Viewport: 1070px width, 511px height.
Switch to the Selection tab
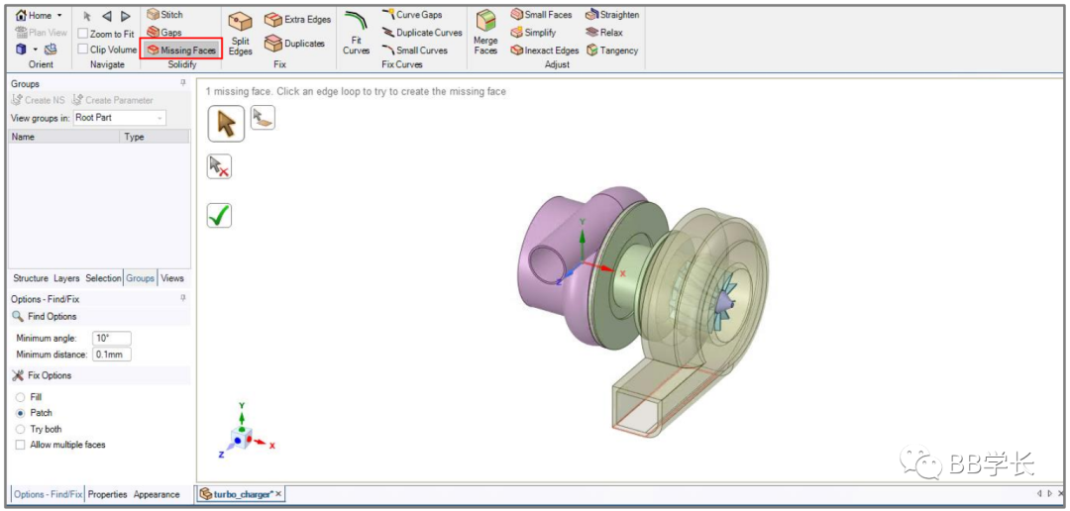coord(103,278)
